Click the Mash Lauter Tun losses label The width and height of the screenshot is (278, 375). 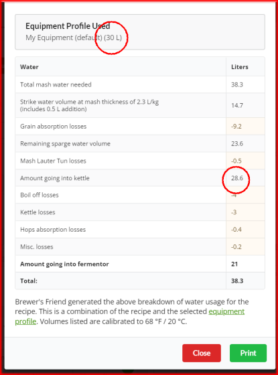coord(53,161)
